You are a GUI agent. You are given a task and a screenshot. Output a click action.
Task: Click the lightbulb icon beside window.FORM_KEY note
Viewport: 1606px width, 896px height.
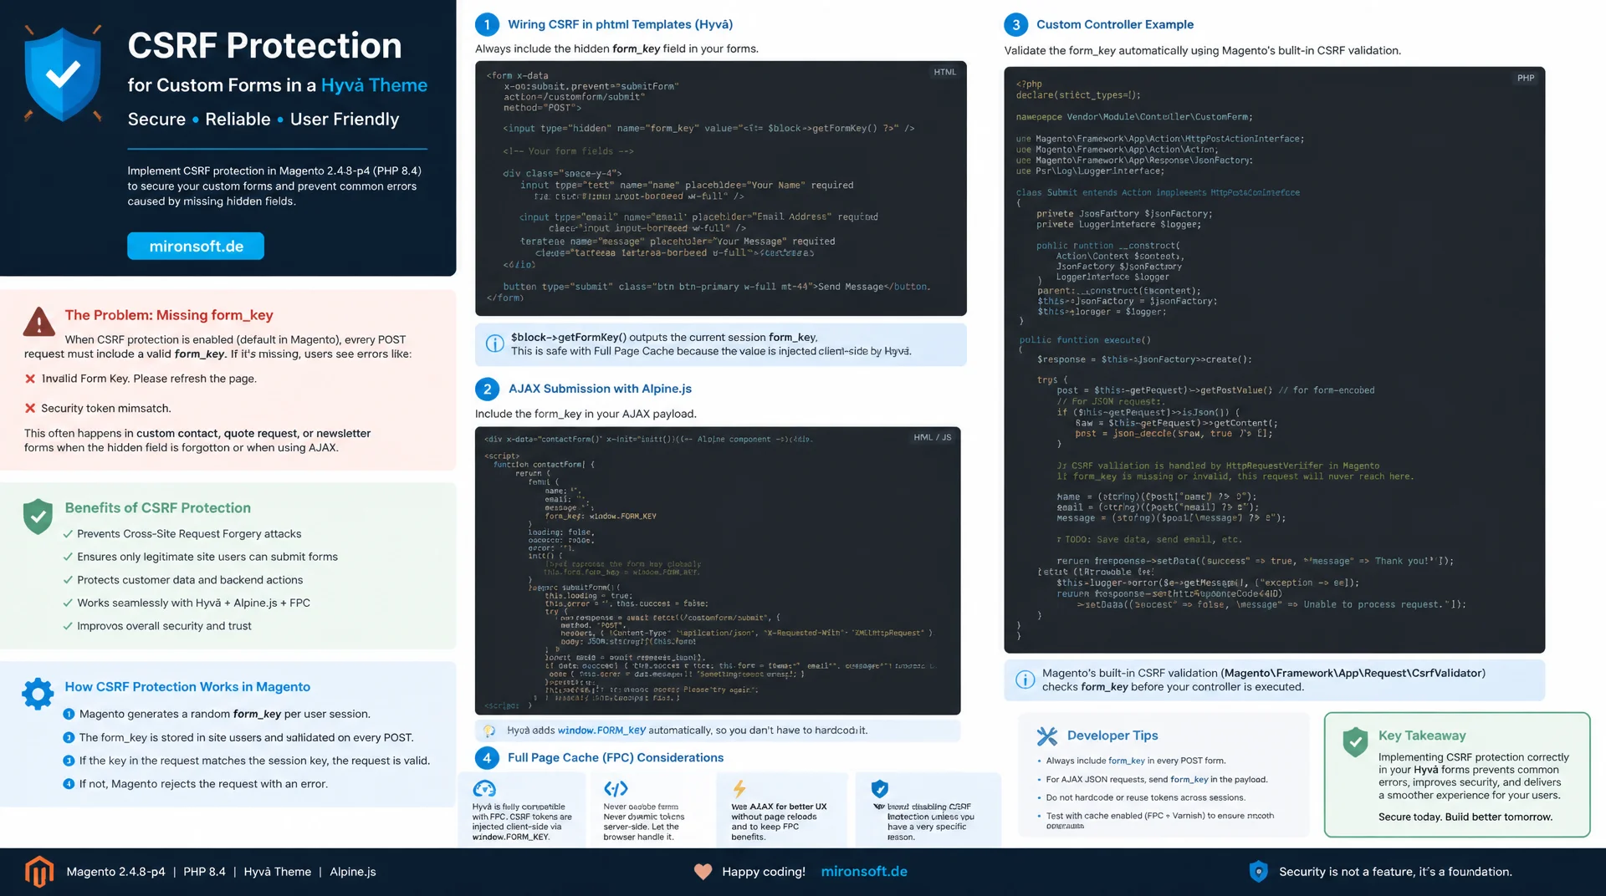click(x=489, y=731)
